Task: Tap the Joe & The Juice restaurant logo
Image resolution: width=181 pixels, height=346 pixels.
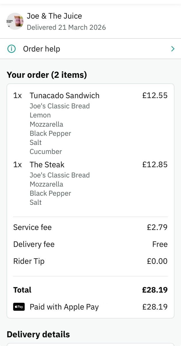Action: 15,21
